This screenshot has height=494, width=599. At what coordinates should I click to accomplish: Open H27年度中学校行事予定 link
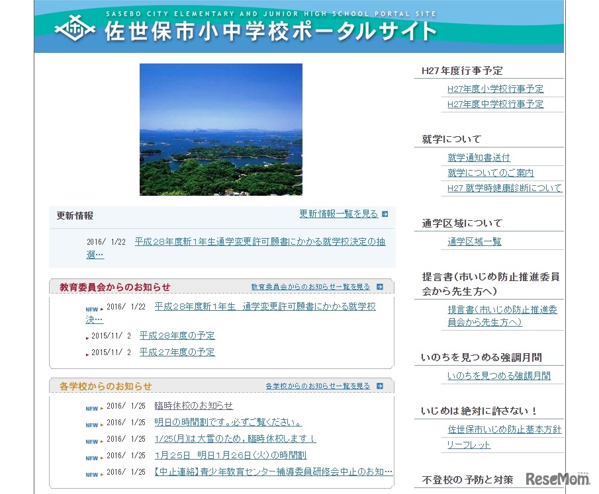tap(495, 104)
